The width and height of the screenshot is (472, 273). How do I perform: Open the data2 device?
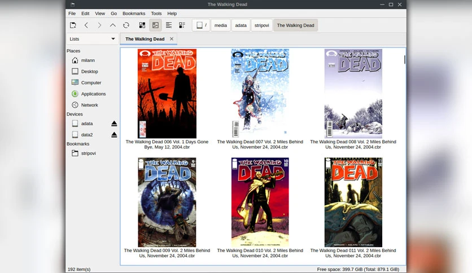[87, 135]
